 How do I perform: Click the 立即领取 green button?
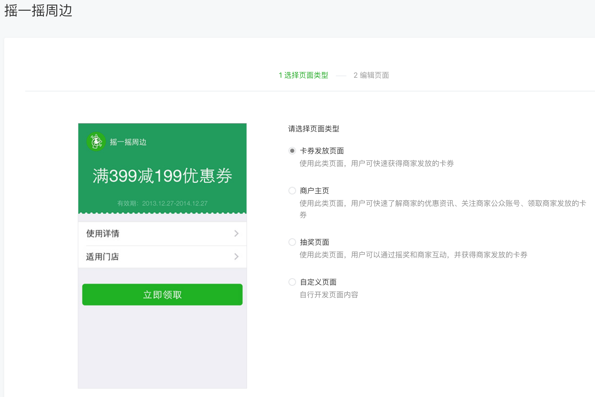click(162, 295)
